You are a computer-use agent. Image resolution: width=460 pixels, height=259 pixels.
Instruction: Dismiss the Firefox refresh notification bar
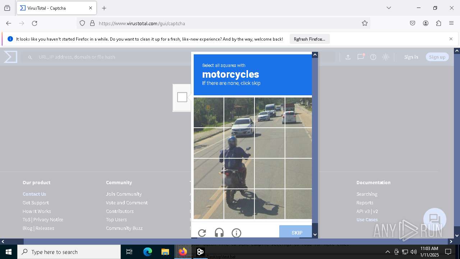pos(451,39)
